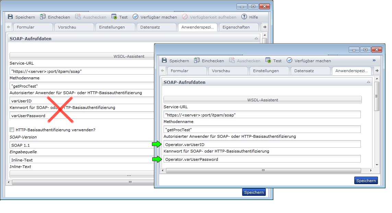This screenshot has height=213, width=392.
Task: Click Einchecken icon in back window toolbar
Action: tap(43, 16)
